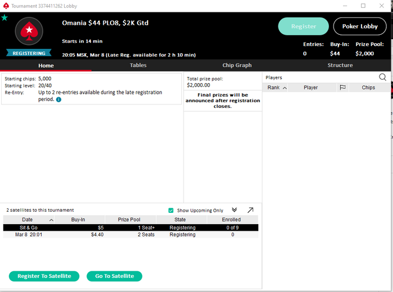Click the PokerStars spade tournament logo

[29, 31]
